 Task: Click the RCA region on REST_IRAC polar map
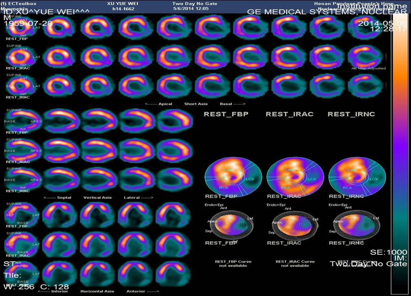coord(285,188)
